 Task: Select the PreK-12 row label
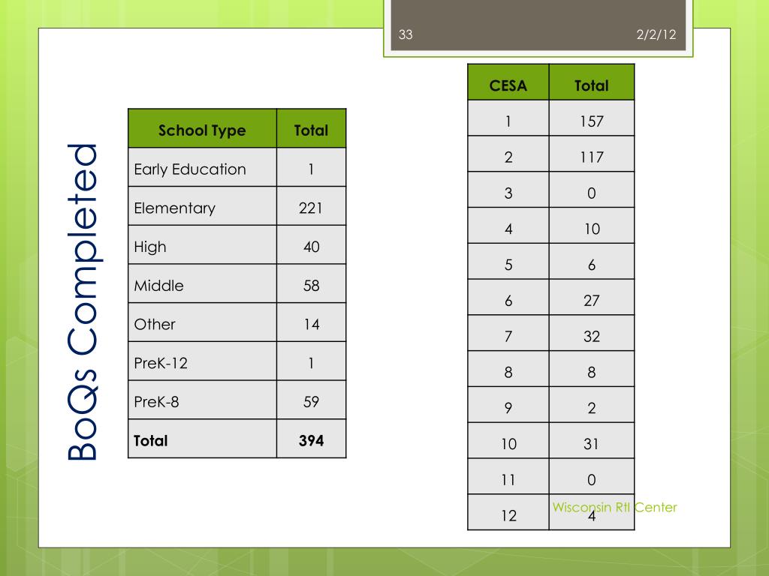pyautogui.click(x=161, y=363)
